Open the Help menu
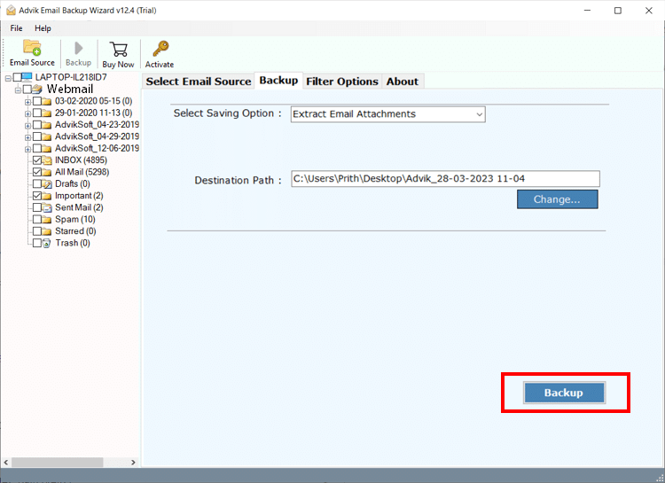Viewport: 665px width, 483px height. click(x=43, y=28)
